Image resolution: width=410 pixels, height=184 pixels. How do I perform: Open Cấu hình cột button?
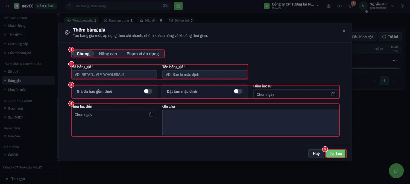(x=362, y=37)
